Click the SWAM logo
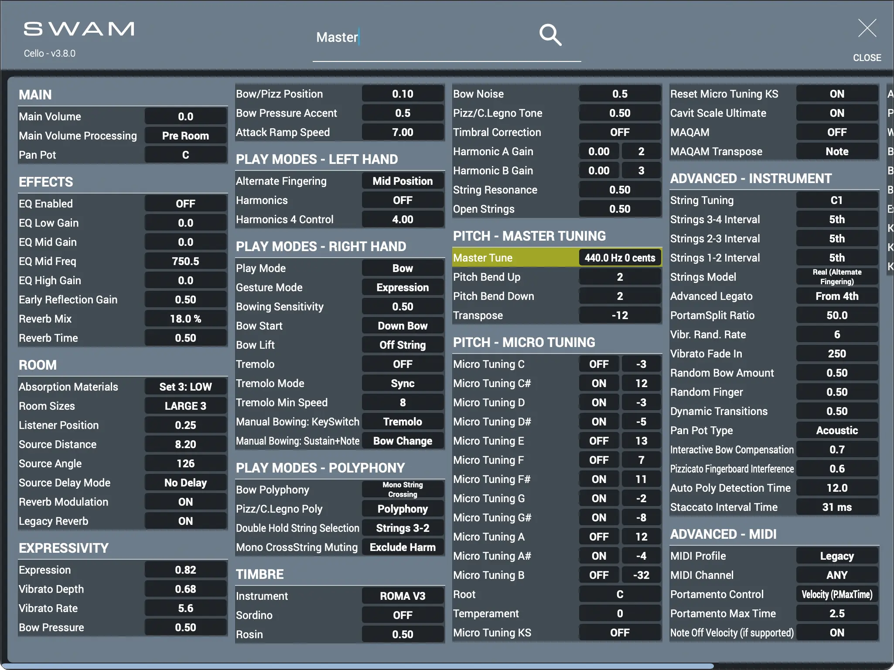Viewport: 894px width, 670px height. point(79,29)
